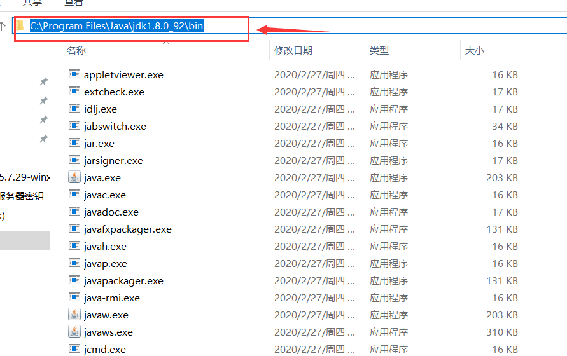
Task: Click the java-rmi.exe file icon
Action: click(74, 297)
